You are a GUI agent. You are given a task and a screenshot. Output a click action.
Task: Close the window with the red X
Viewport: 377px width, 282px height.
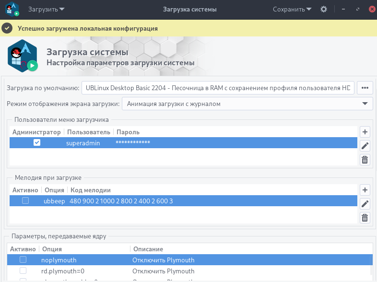pos(372,10)
